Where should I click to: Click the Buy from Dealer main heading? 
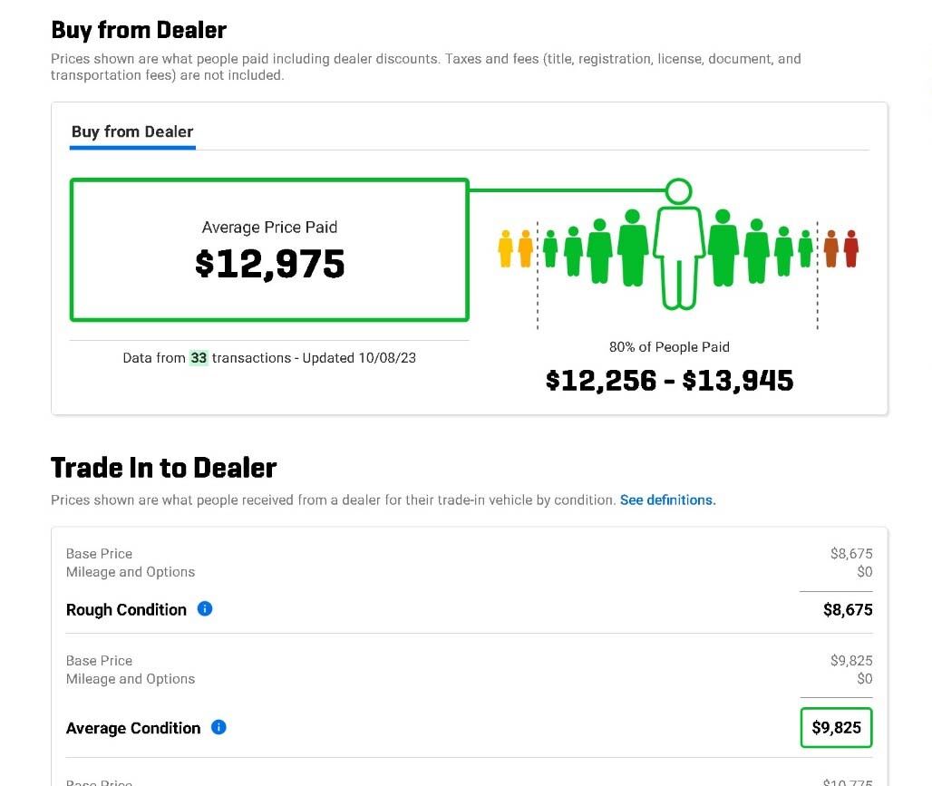139,30
